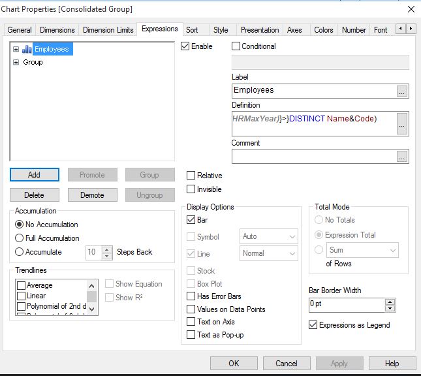
Task: Open the Colors tab
Action: tap(324, 30)
